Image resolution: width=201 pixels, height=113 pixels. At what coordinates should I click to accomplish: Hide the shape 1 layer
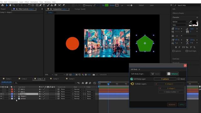(x=1, y=94)
